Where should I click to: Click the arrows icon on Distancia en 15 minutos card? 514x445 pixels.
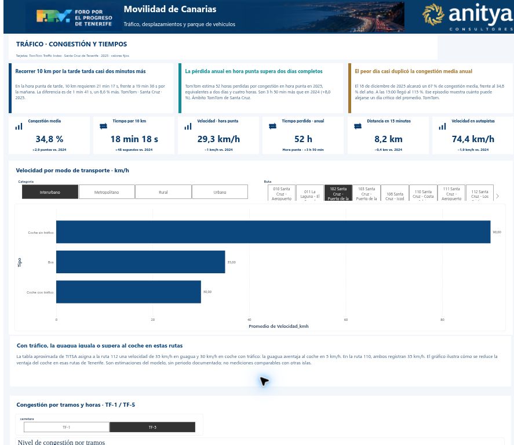[x=358, y=126]
